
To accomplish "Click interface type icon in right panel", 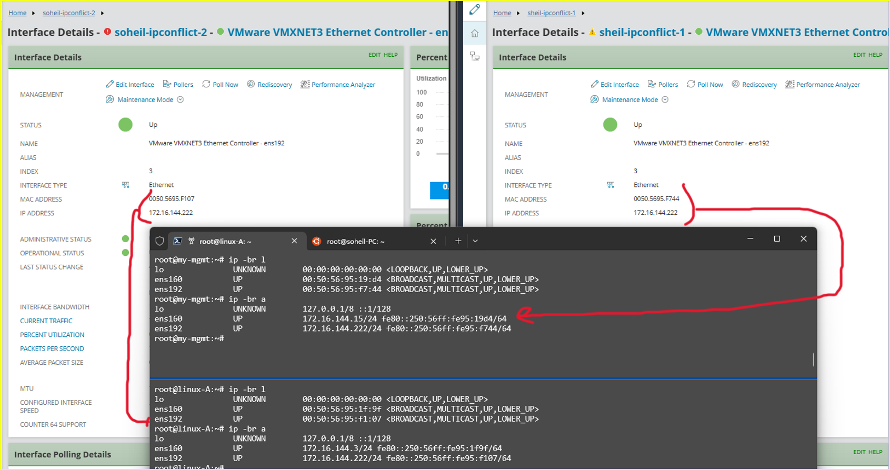I will tap(610, 185).
